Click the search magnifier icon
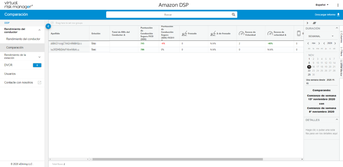This screenshot has width=343, height=167. (x=233, y=15)
